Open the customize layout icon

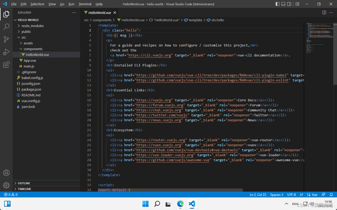coord(297,4)
